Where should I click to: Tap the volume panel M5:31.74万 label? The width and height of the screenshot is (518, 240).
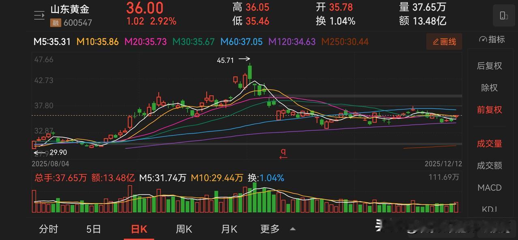pos(163,178)
